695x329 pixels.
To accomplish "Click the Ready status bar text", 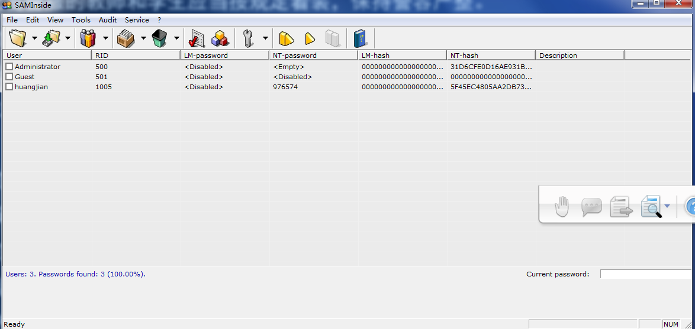I will (14, 325).
